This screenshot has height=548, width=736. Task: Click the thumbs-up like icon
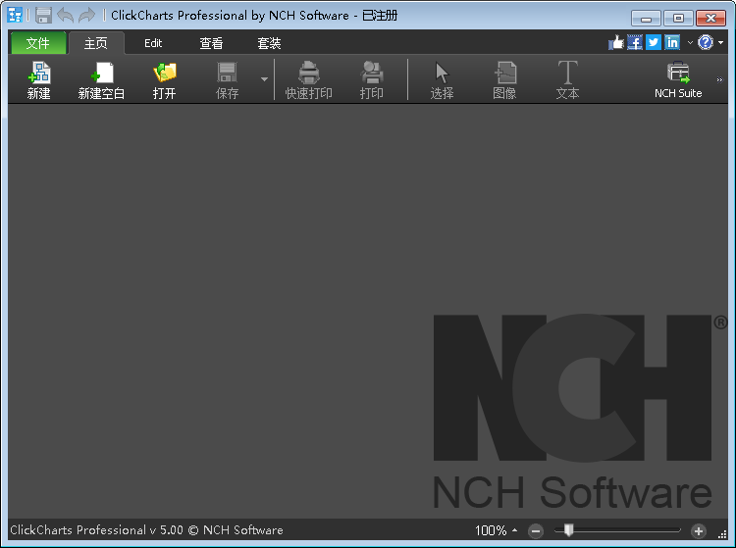[616, 43]
